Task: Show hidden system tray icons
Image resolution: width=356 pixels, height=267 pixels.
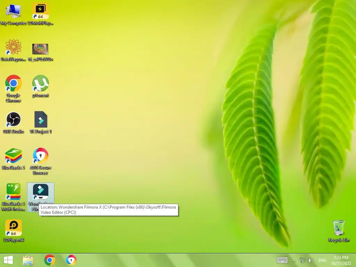Action: [x=294, y=260]
